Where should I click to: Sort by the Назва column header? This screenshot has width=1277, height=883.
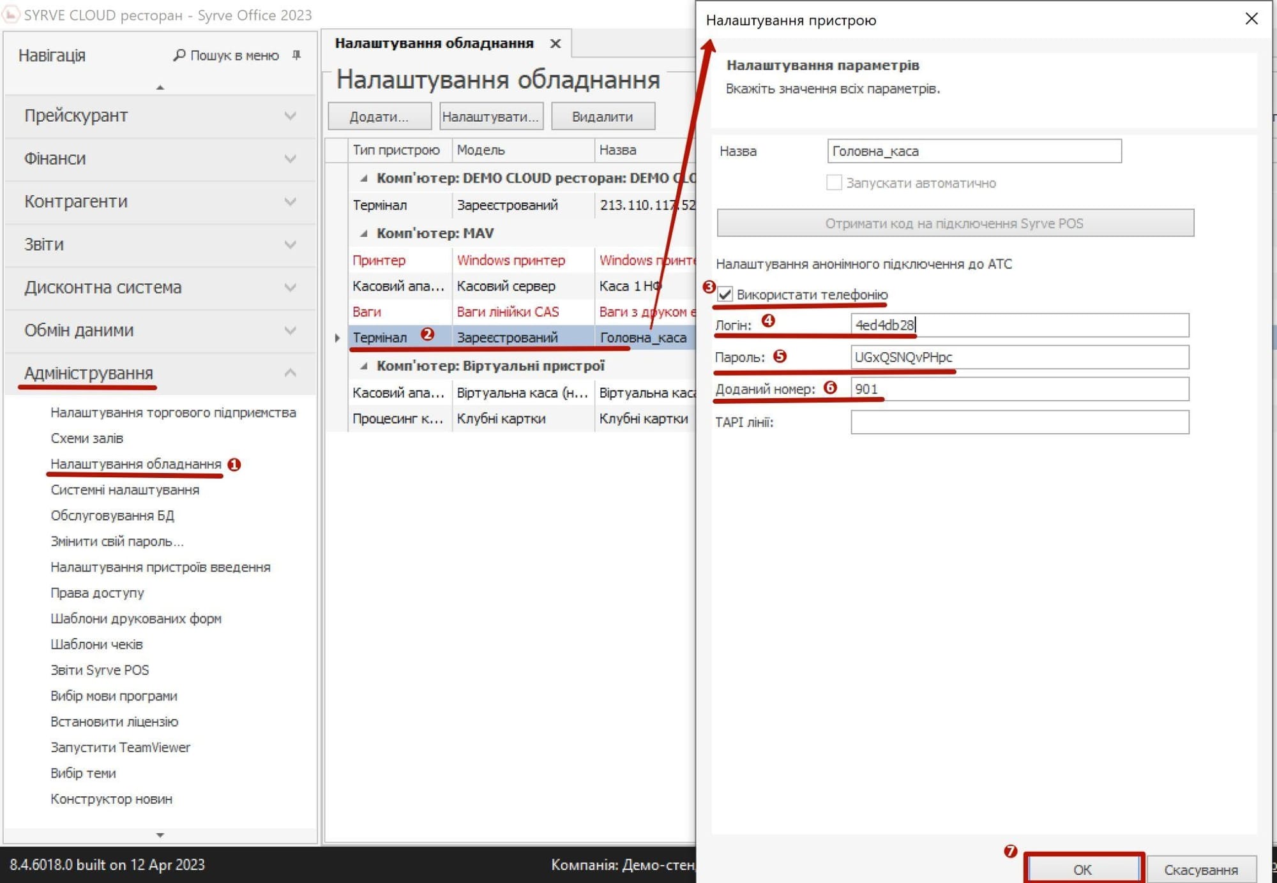click(645, 150)
